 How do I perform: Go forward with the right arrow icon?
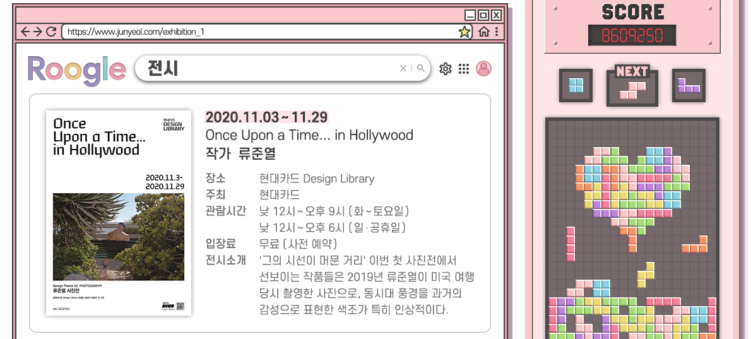pos(38,32)
